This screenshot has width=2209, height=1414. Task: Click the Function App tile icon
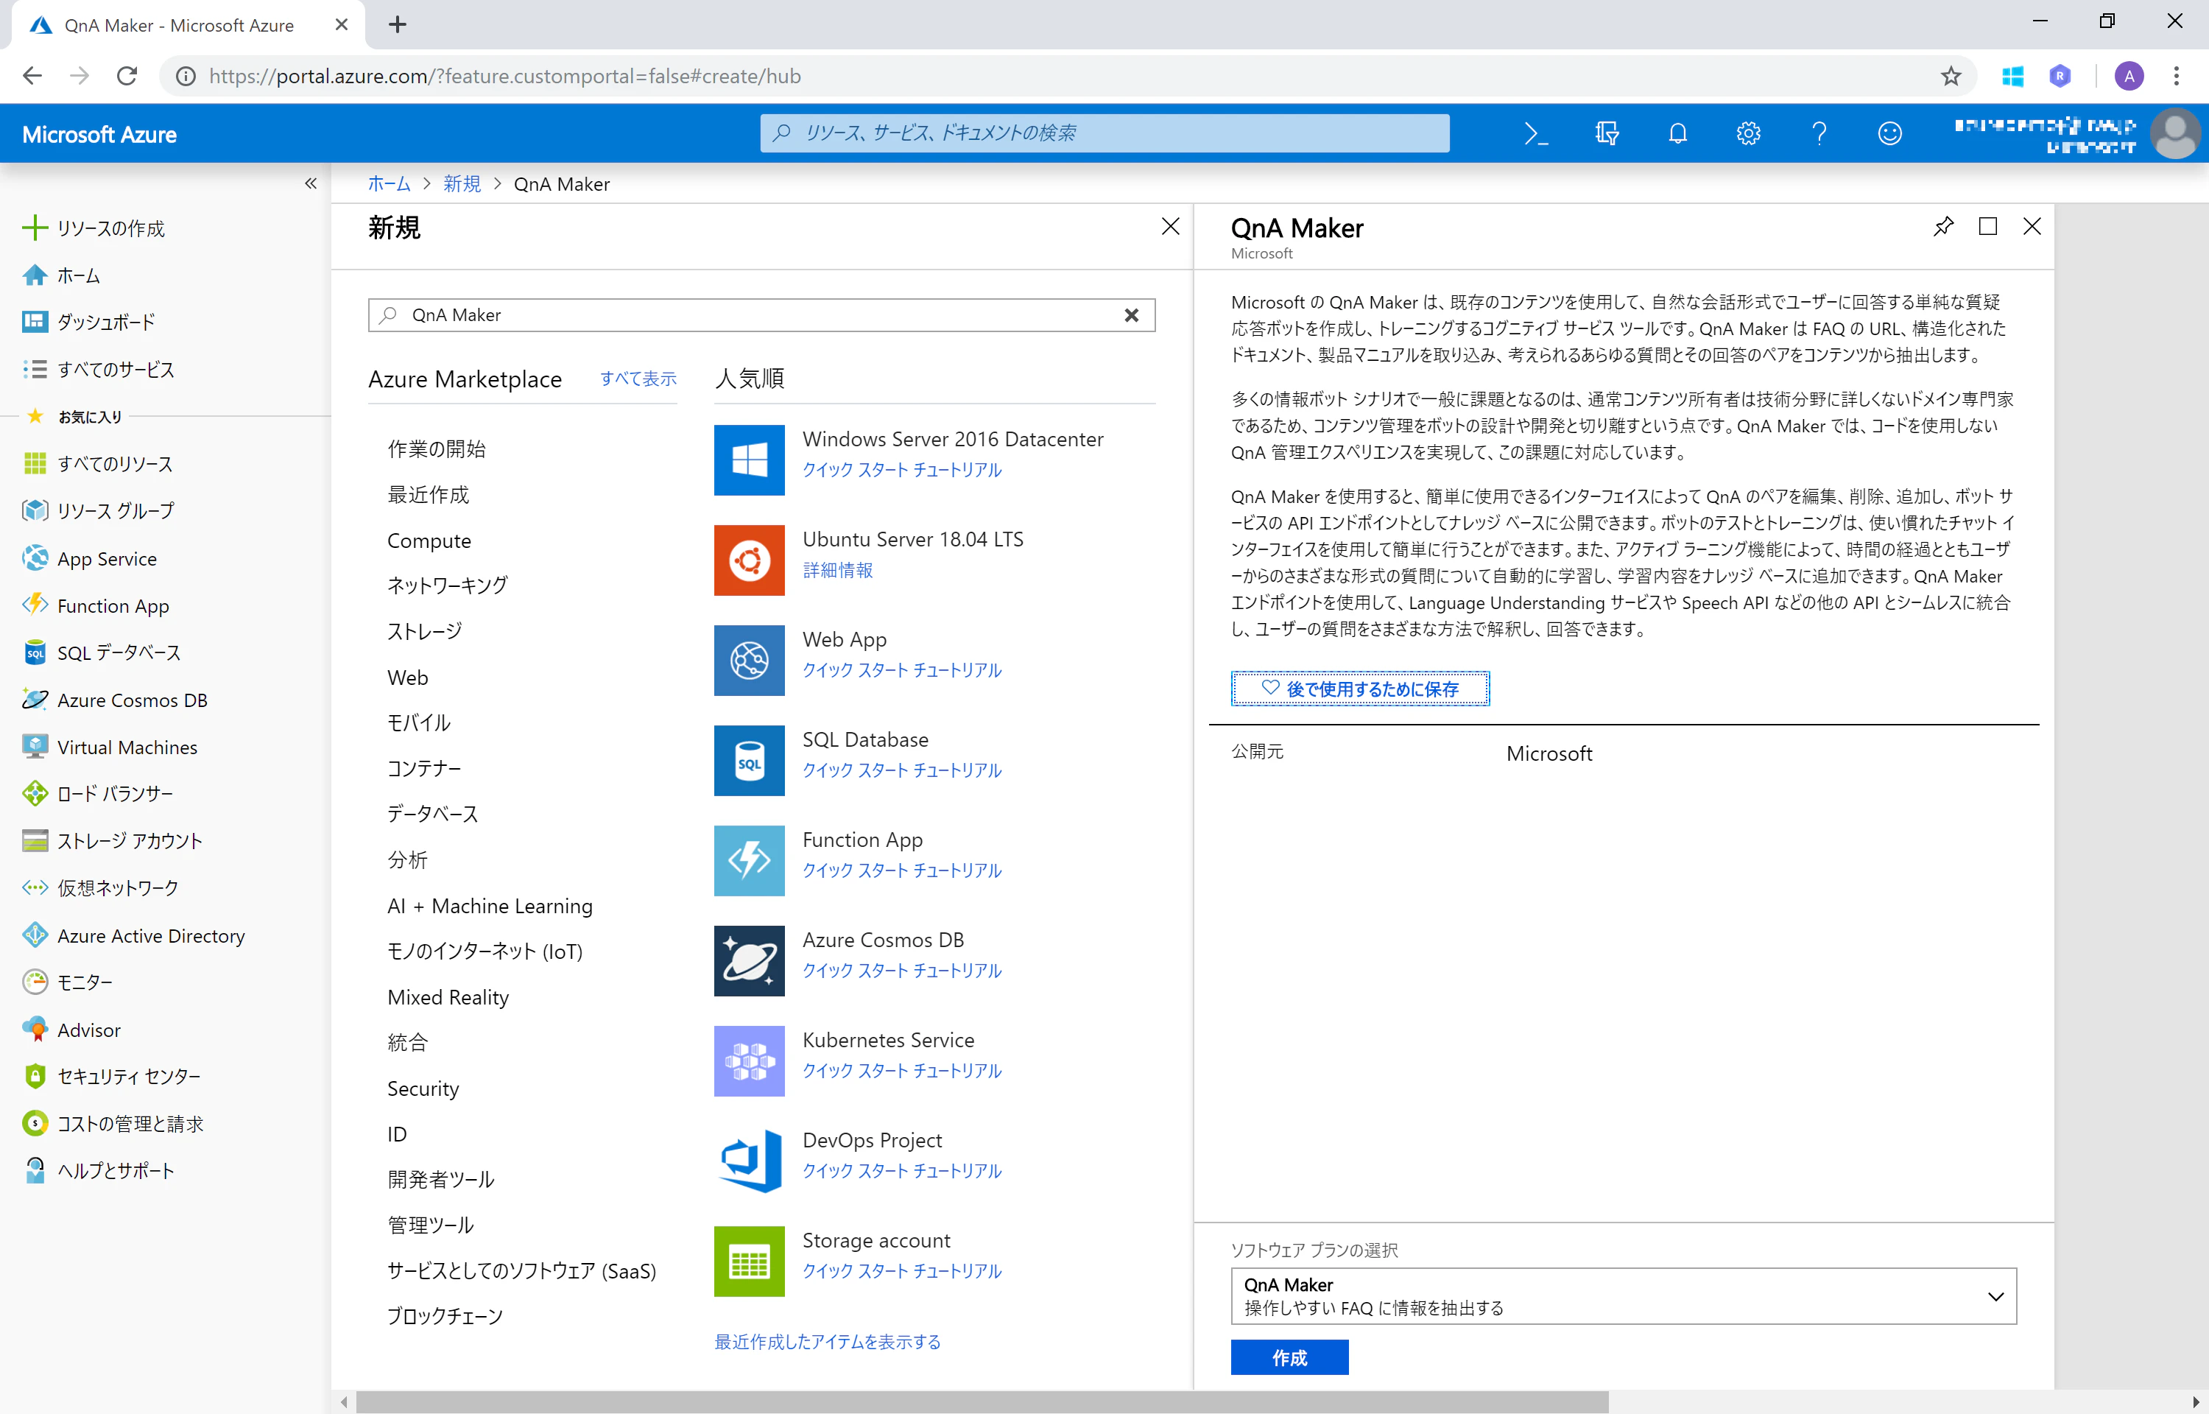point(749,859)
